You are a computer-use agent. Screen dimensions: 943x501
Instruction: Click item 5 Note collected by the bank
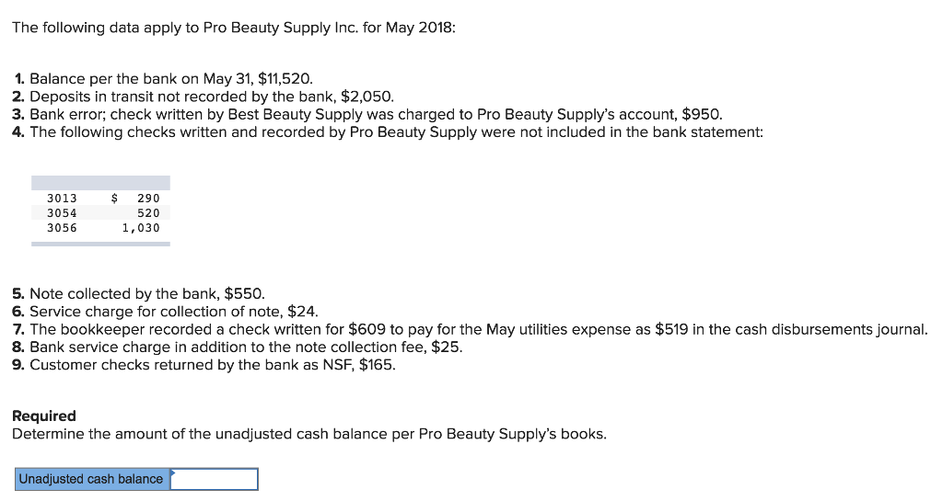(138, 293)
